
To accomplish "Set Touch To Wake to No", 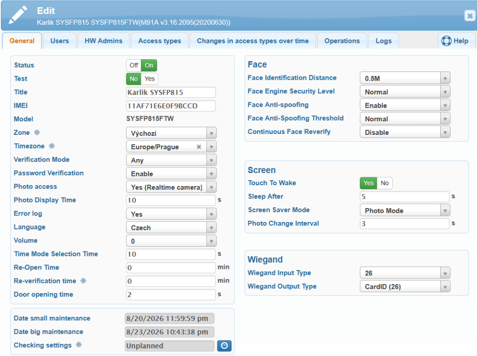I will click(384, 183).
